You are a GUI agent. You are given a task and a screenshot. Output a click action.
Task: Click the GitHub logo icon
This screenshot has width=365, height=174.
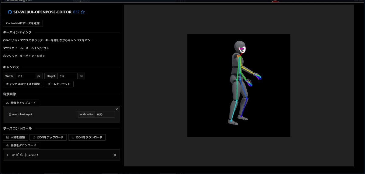pyautogui.click(x=10, y=12)
